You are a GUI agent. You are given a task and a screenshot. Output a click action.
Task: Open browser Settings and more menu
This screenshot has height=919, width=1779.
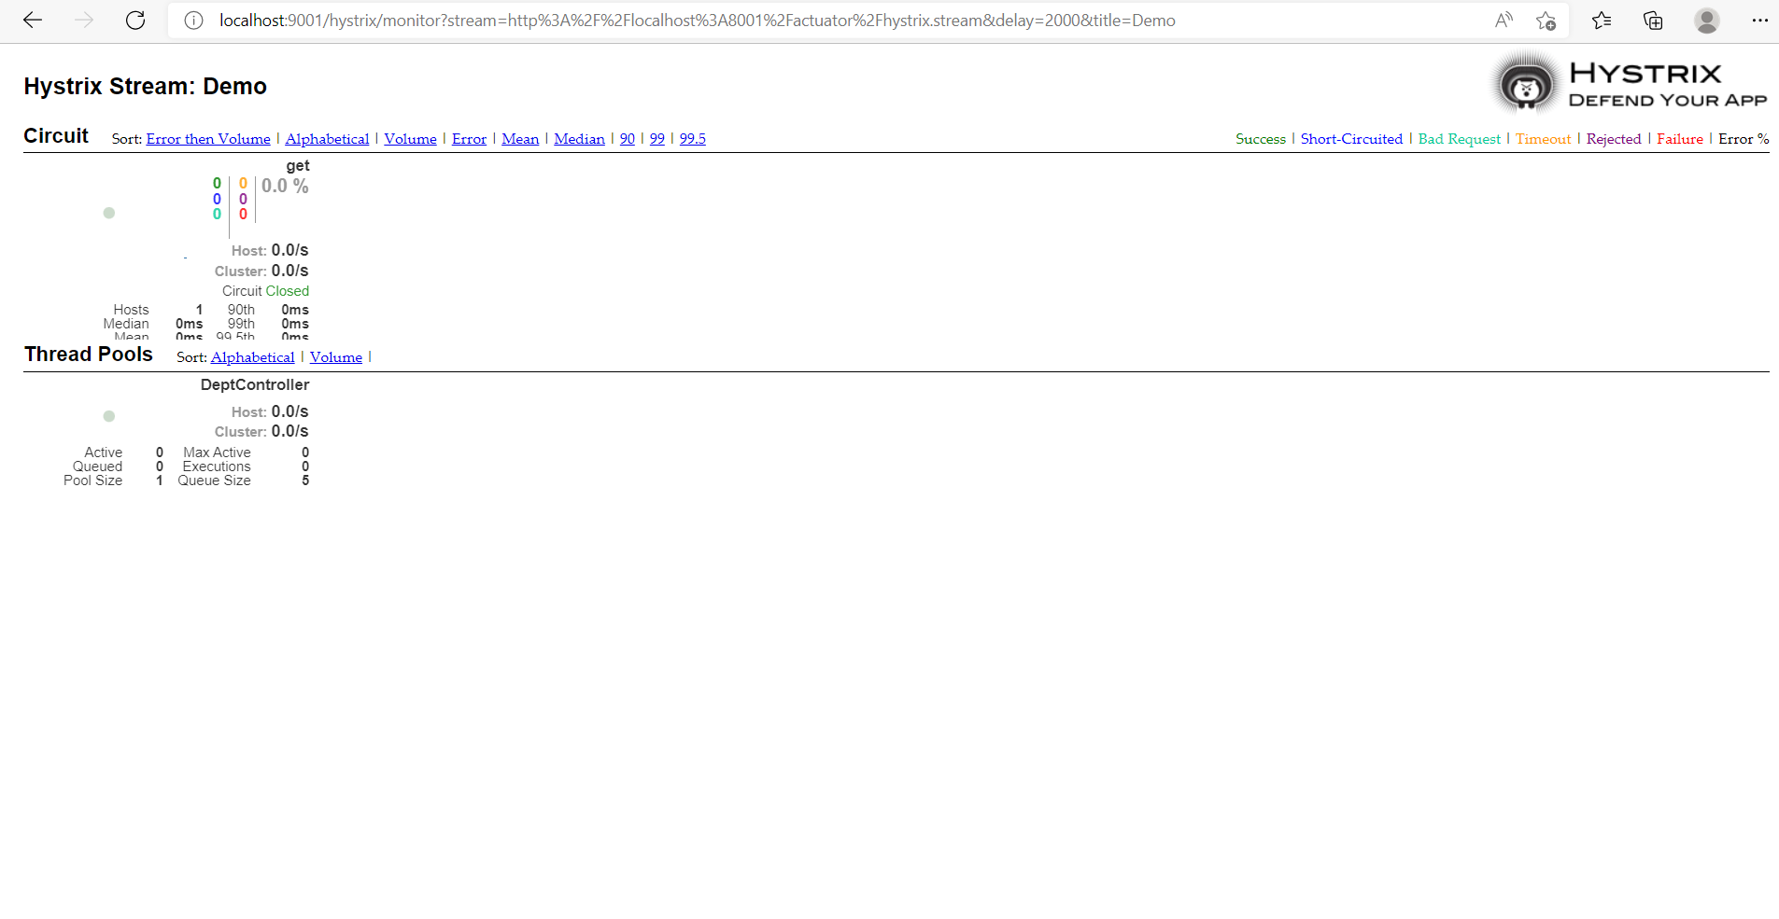point(1759,21)
